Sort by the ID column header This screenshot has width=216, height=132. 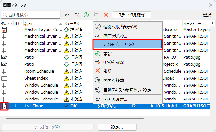point(18,24)
